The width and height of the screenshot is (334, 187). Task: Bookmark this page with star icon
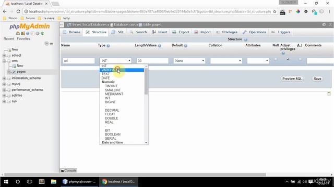[275, 11]
